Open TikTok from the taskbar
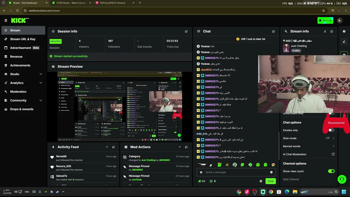The image size is (350, 197). [x=247, y=192]
